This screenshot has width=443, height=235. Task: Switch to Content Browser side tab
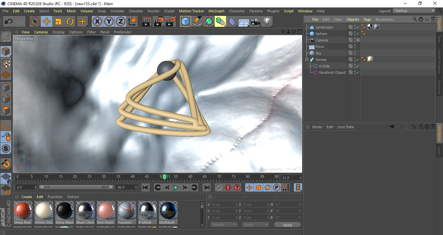coord(439,60)
